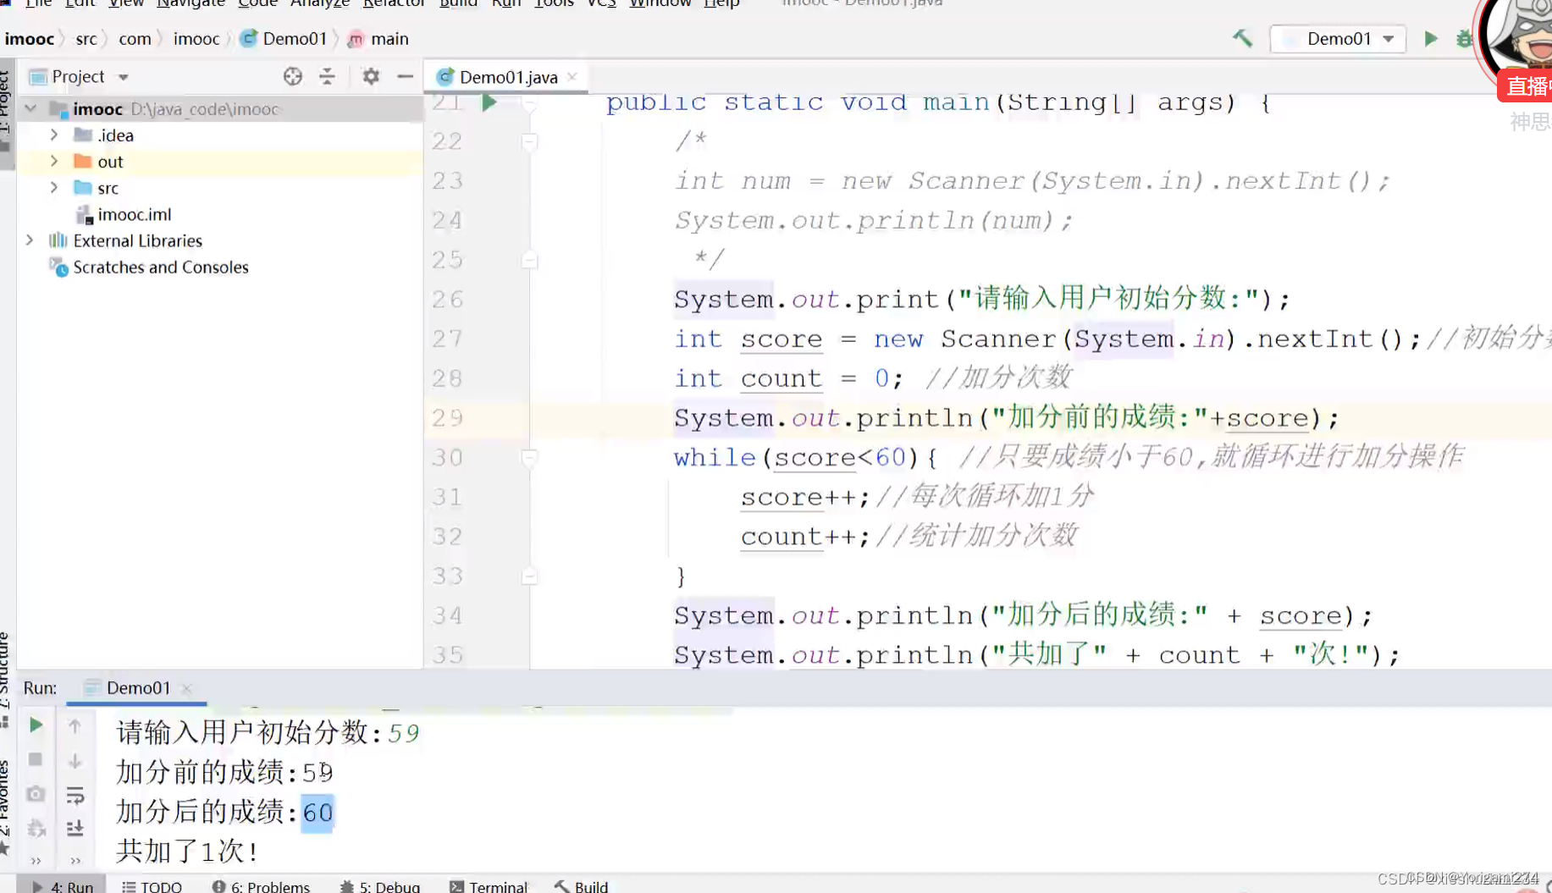Screen dimensions: 1552x893
Task: Select the out folder row
Action: click(220, 161)
